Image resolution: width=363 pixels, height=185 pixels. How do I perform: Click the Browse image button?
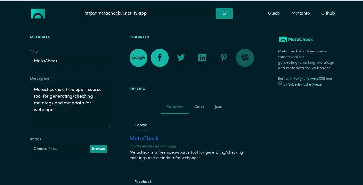[x=98, y=149]
